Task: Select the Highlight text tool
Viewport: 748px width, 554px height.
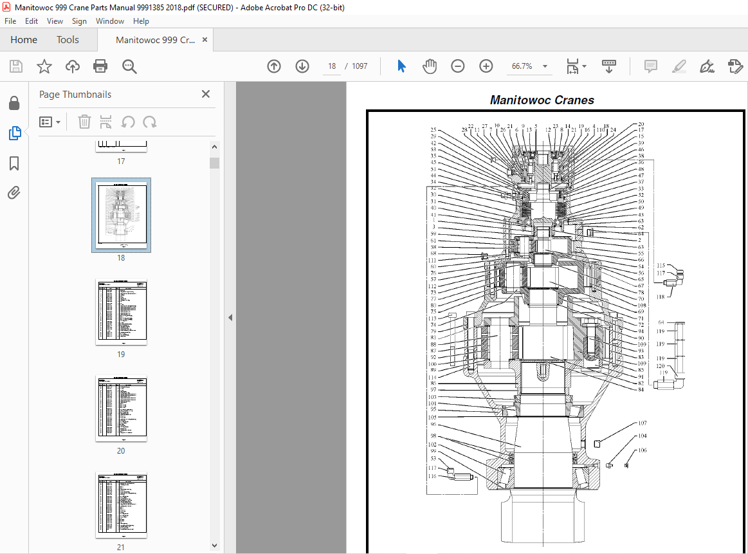Action: pos(679,66)
